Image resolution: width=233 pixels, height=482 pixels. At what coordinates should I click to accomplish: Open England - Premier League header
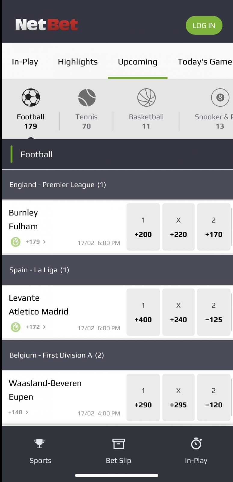coord(57,185)
